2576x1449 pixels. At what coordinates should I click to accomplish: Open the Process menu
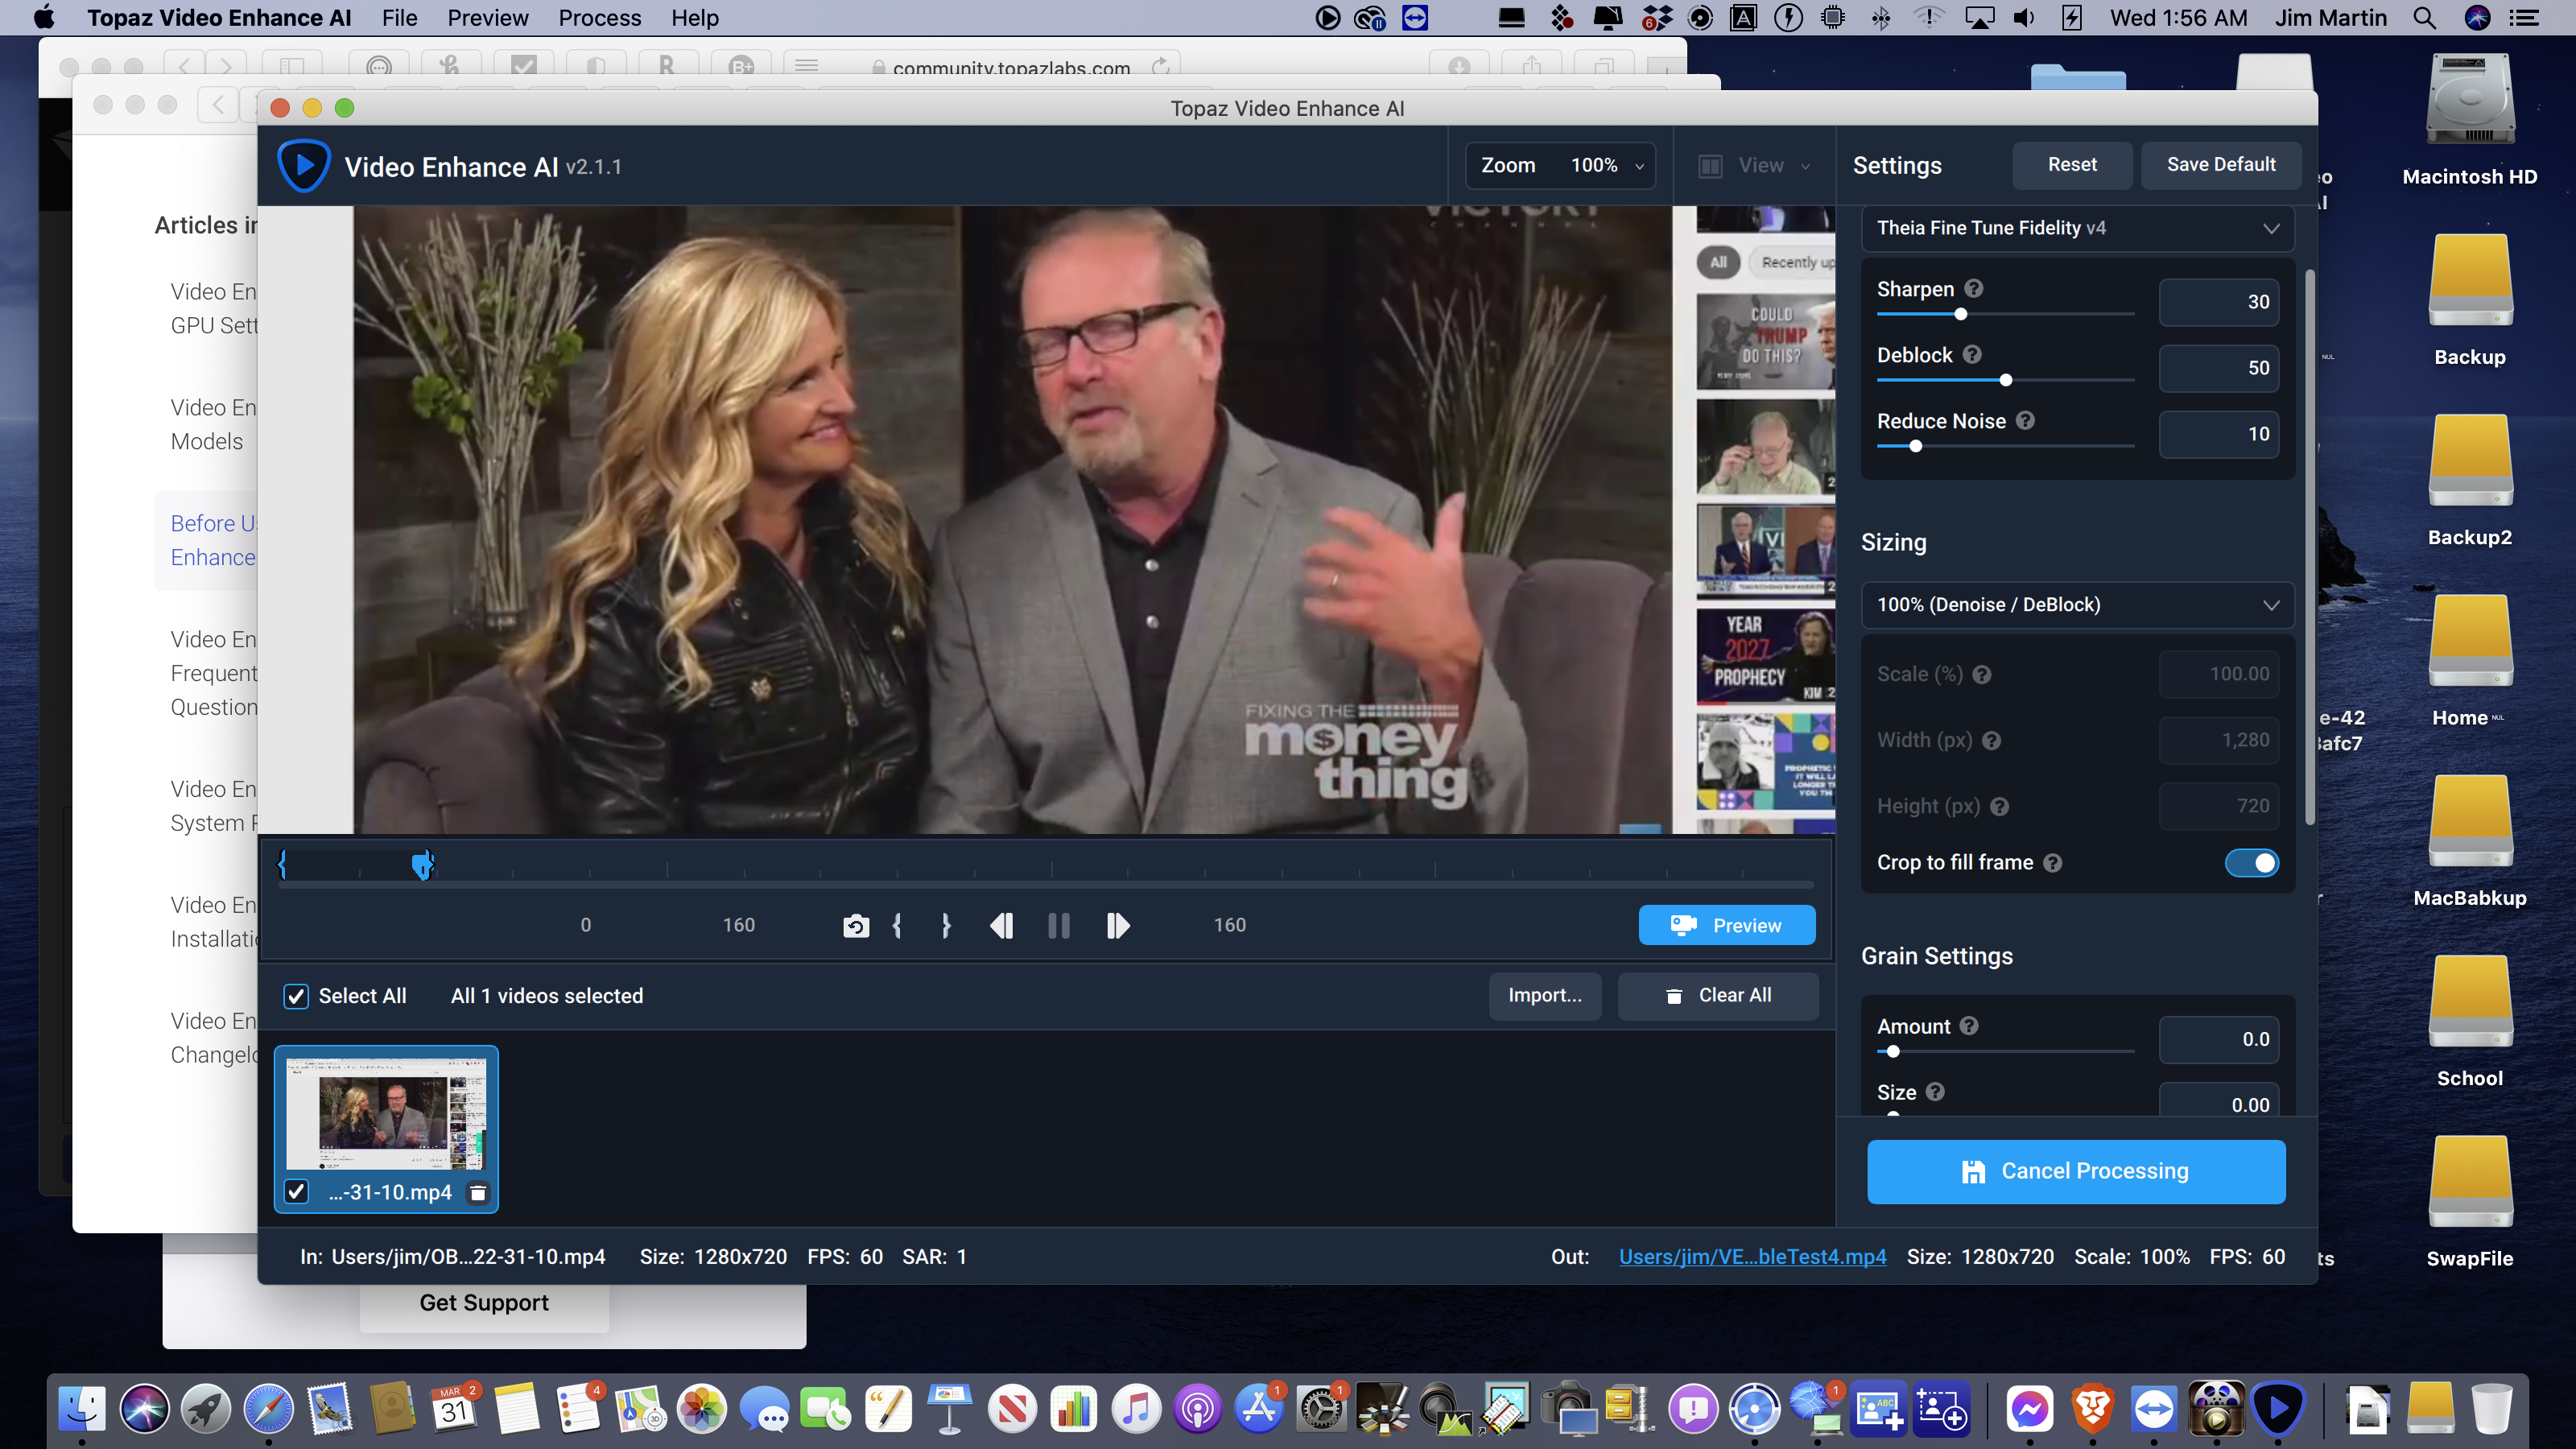[x=599, y=18]
